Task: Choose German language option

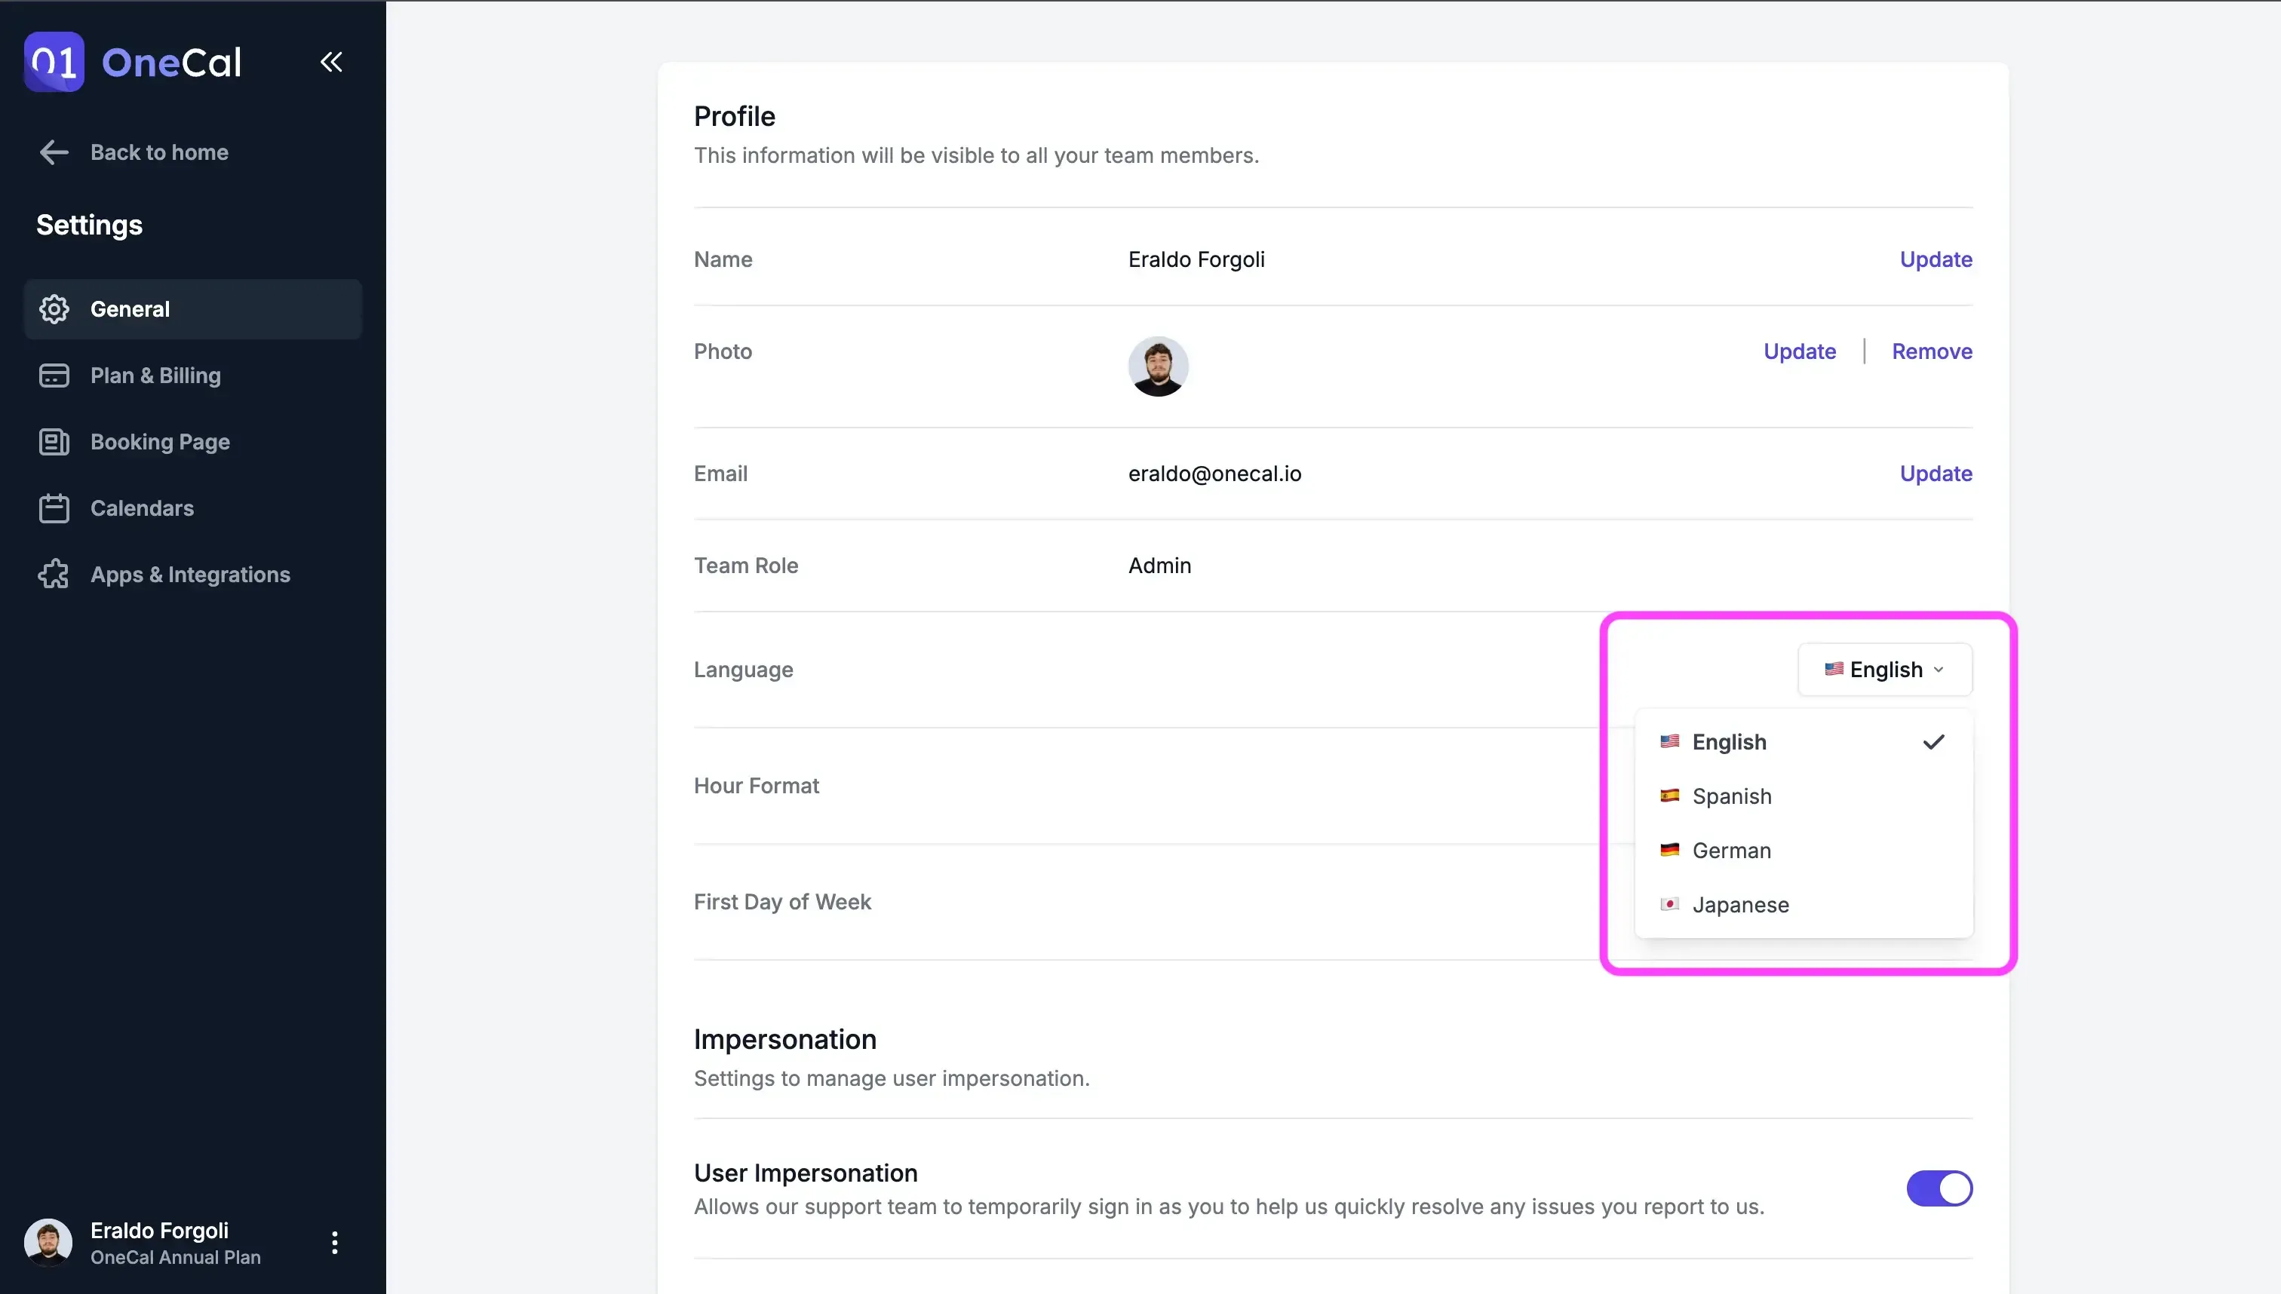Action: coord(1731,851)
